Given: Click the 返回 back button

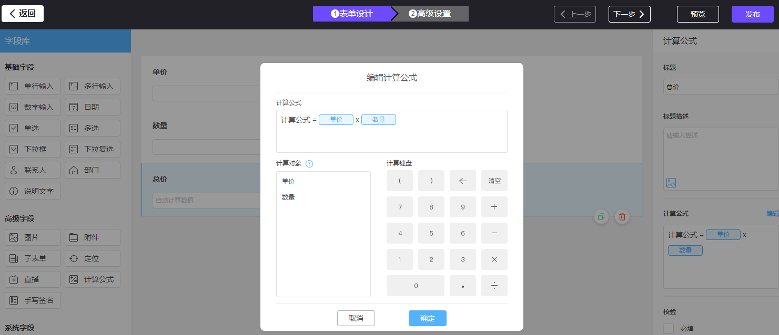Looking at the screenshot, I should (x=23, y=14).
